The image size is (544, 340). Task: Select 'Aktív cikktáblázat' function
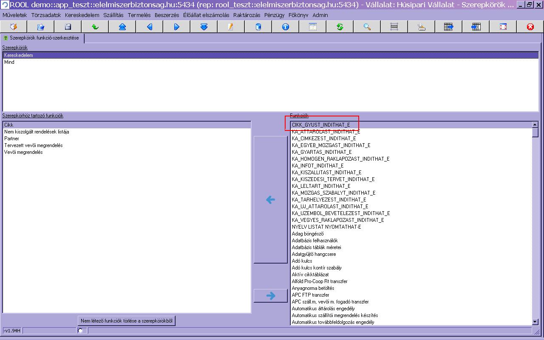411,275
